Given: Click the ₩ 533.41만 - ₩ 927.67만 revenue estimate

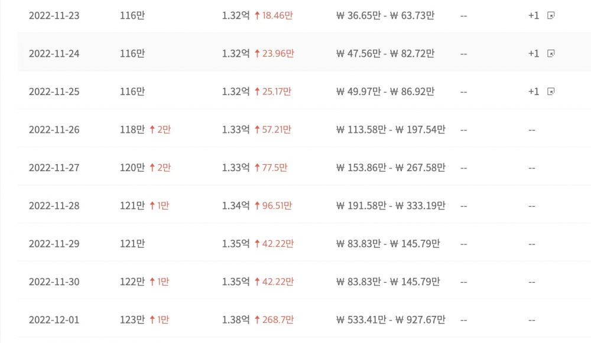Looking at the screenshot, I should (x=391, y=319).
